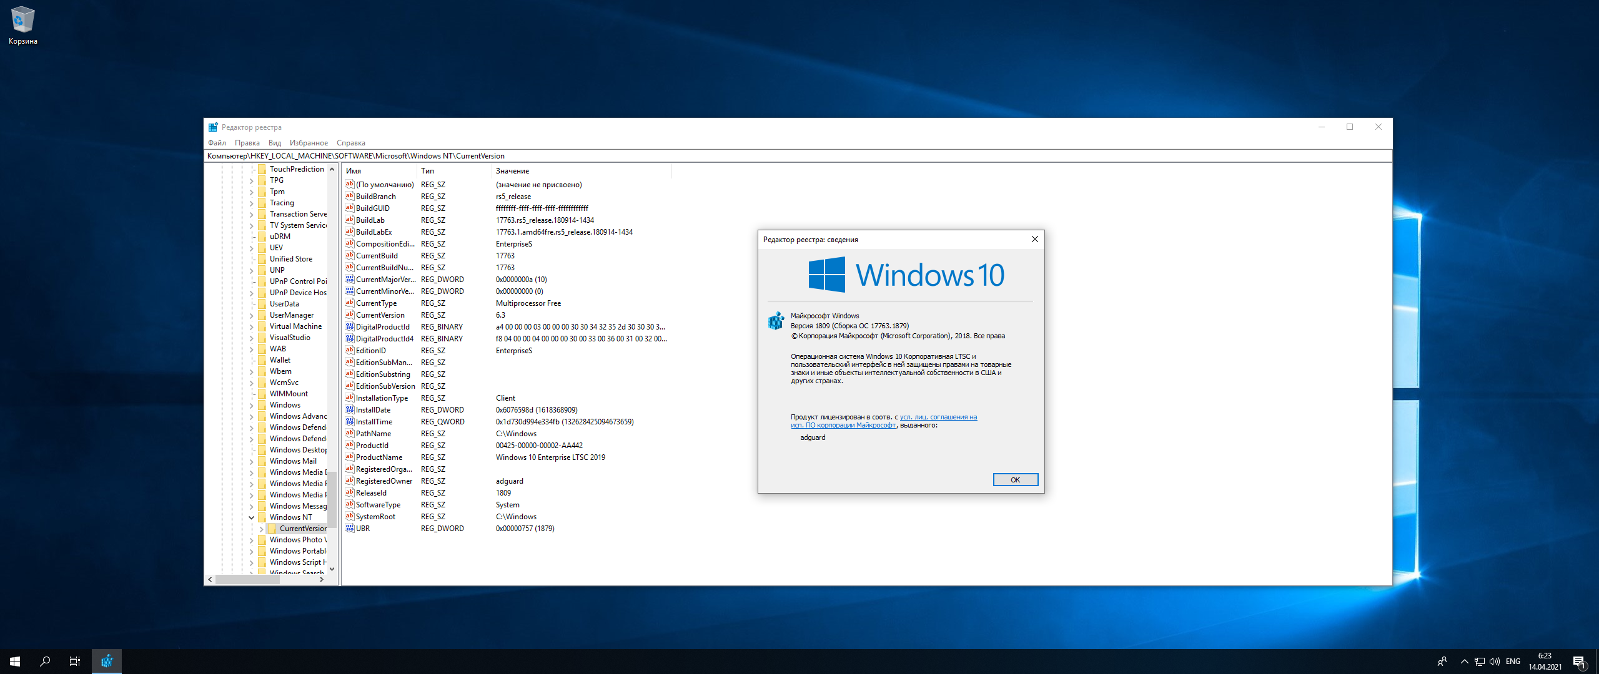
Task: Select the InstallTime QWORD icon
Action: [350, 422]
